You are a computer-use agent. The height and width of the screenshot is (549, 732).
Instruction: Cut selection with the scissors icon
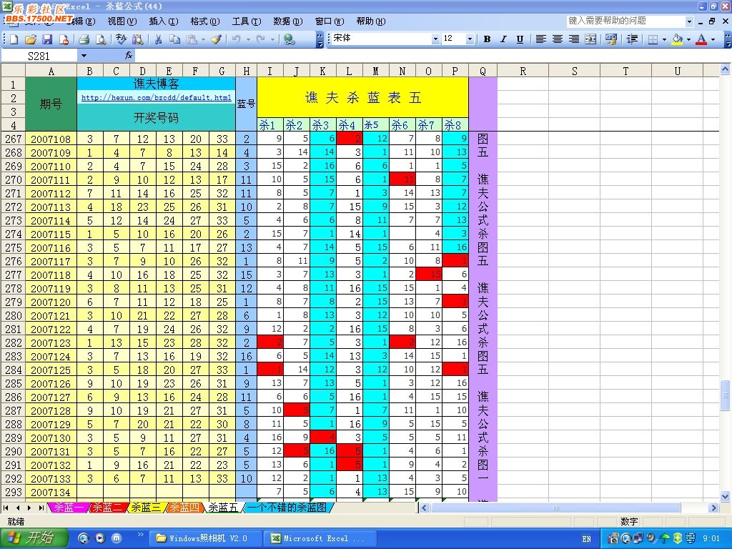pyautogui.click(x=158, y=39)
